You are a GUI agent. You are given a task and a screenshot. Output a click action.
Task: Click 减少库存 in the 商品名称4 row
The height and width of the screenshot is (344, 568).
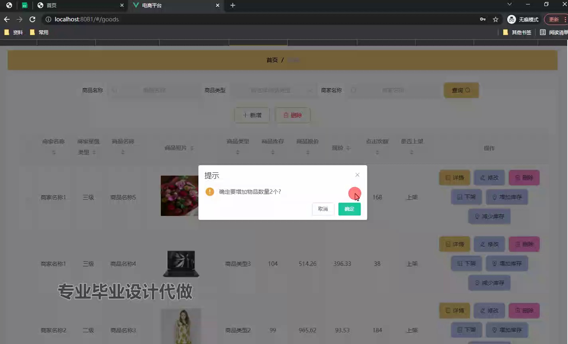pos(489,283)
